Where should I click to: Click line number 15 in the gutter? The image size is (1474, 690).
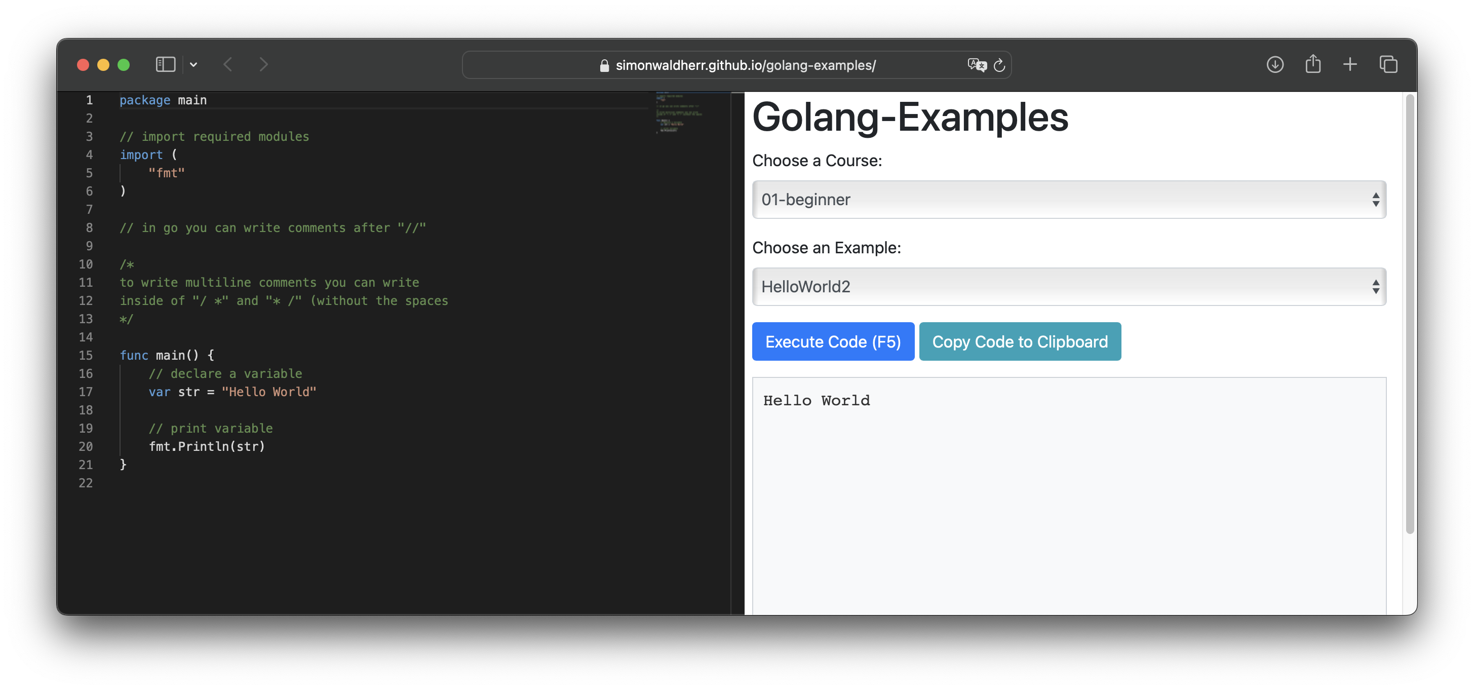point(85,355)
